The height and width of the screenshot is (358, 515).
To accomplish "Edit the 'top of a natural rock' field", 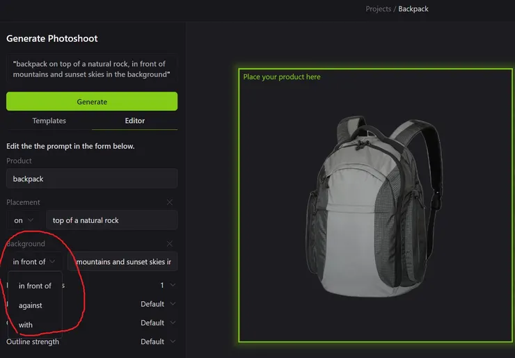I will (x=111, y=220).
